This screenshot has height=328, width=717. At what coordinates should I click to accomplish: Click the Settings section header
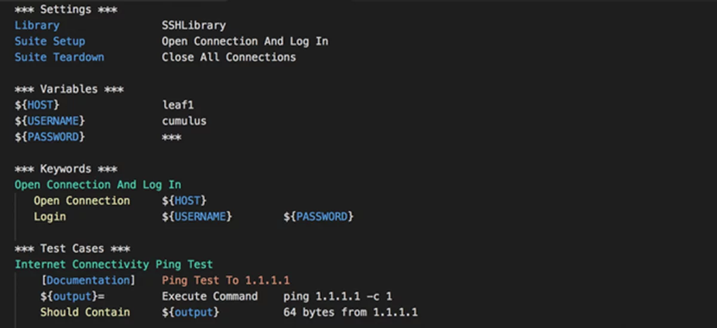(x=66, y=10)
